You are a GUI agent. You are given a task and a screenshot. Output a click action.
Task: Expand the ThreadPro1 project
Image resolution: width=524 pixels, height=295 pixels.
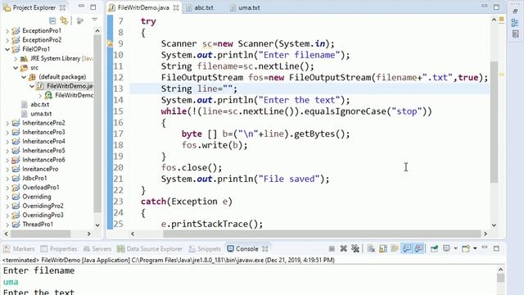pos(7,225)
